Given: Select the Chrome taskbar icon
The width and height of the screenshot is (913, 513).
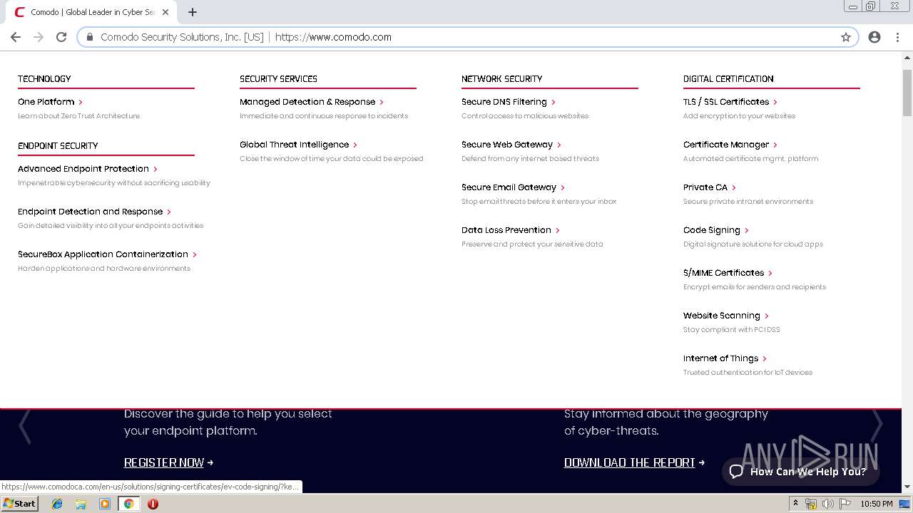Looking at the screenshot, I should pyautogui.click(x=128, y=504).
